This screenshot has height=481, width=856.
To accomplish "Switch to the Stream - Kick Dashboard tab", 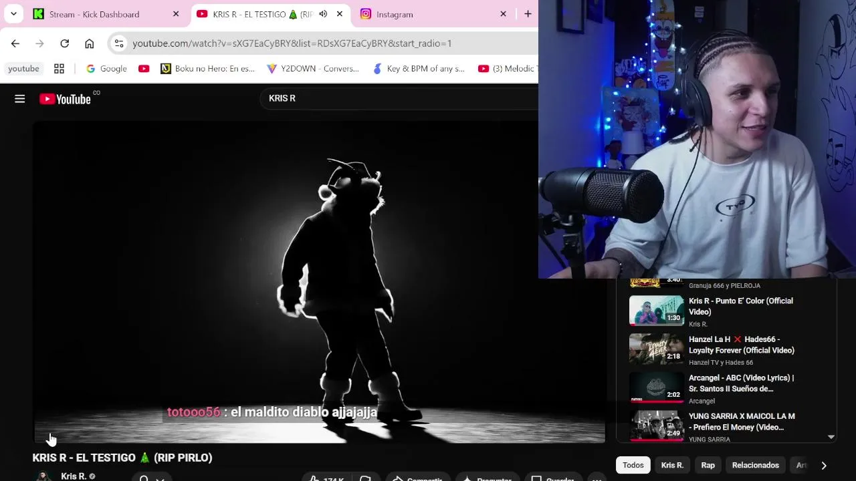I will click(107, 14).
